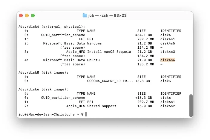The height and width of the screenshot is (140, 210).
Task: Click the identifier 'disk5'
Action: tap(165, 81)
